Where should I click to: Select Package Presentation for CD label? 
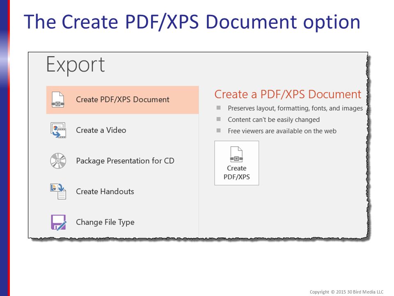(x=125, y=161)
